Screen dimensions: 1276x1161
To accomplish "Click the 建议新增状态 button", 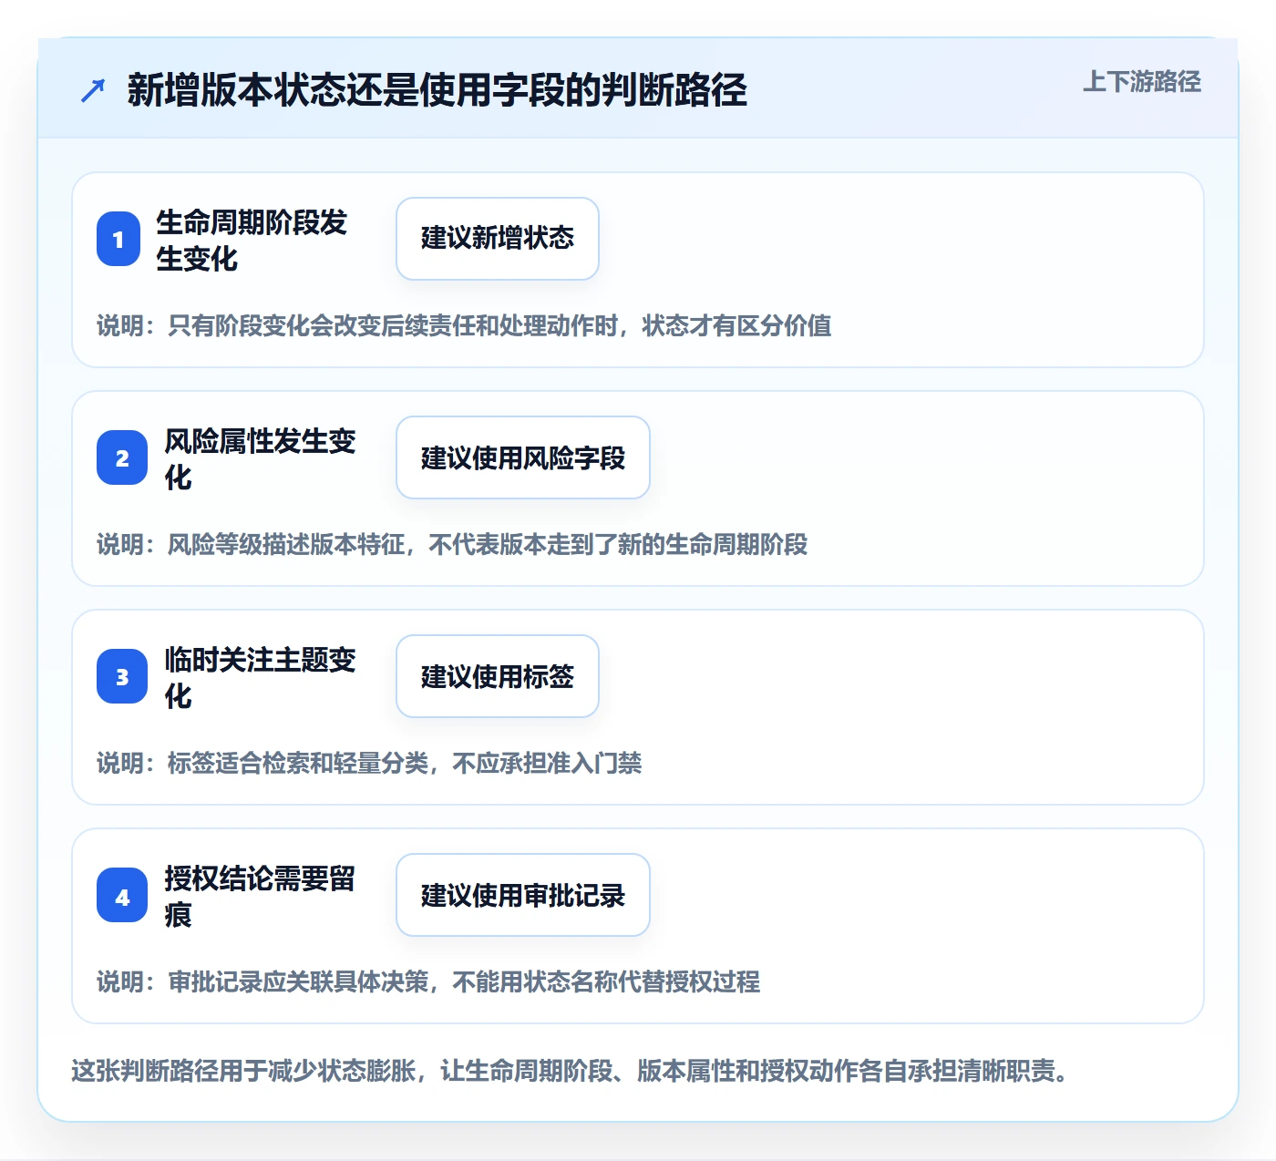I will (498, 239).
